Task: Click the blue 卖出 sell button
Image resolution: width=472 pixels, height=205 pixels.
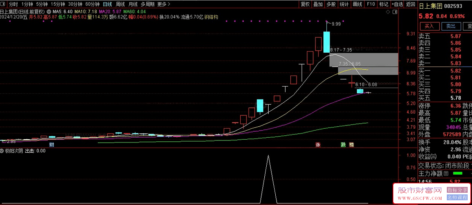Action: pos(451,26)
